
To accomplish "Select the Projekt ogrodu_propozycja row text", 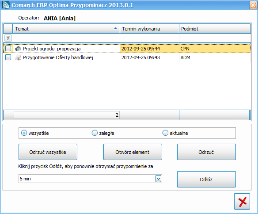I will [x=52, y=49].
